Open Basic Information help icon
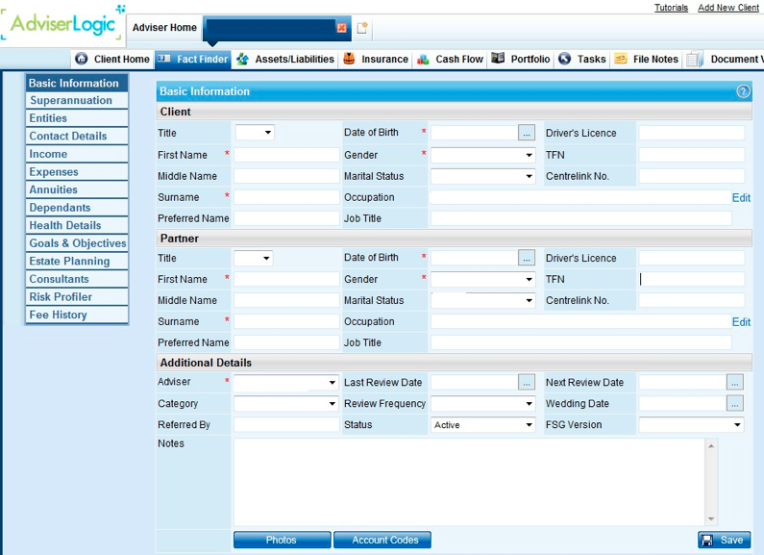This screenshot has height=555, width=764. click(743, 91)
